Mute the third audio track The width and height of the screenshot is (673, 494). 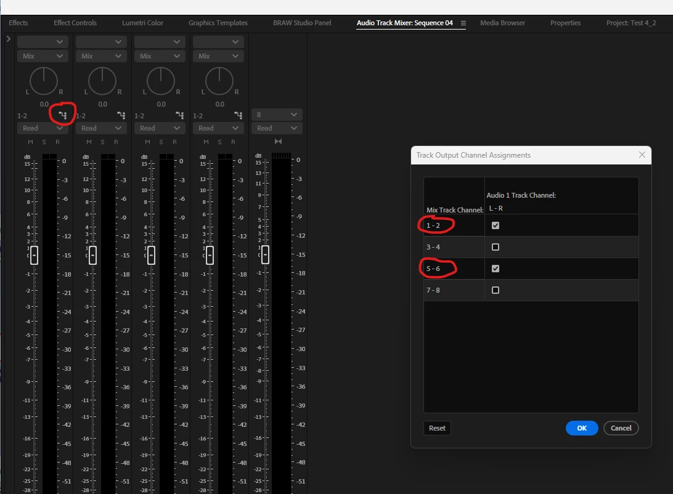coord(147,142)
